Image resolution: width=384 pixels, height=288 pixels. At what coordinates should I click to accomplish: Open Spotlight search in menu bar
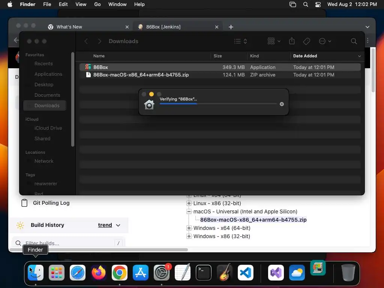[x=305, y=4]
